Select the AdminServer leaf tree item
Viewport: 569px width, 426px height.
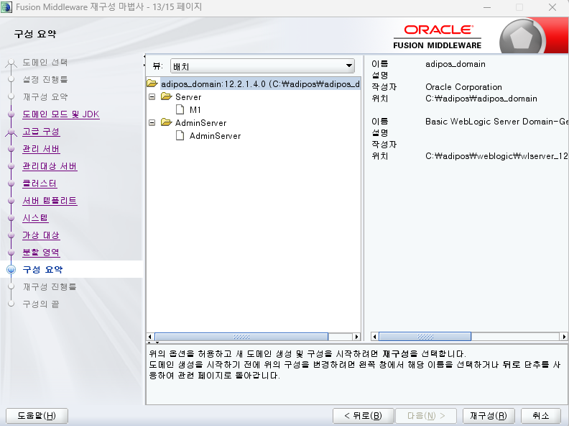[215, 136]
